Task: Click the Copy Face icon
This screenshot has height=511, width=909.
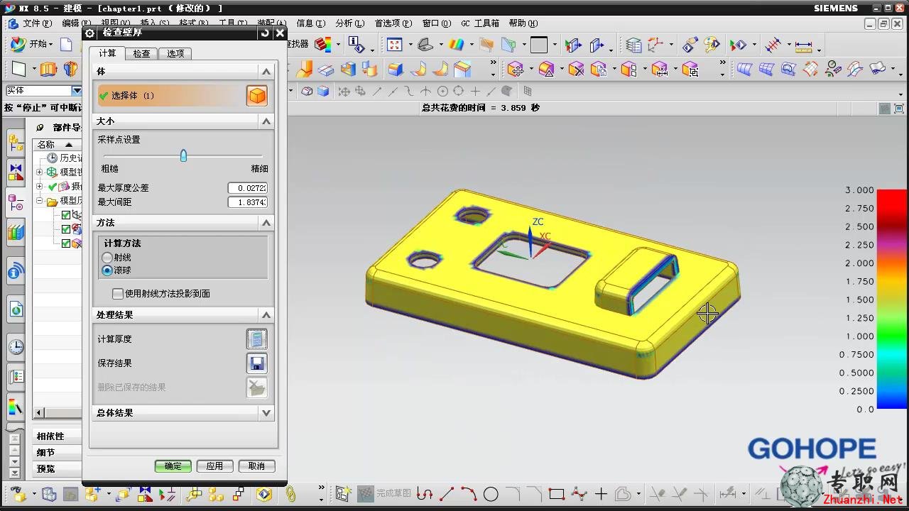Action: 599,70
